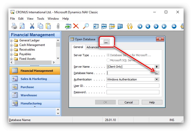Screen dimensions: 192x131
Task: Click Database Name ellipsis browse button
Action: pos(157,73)
